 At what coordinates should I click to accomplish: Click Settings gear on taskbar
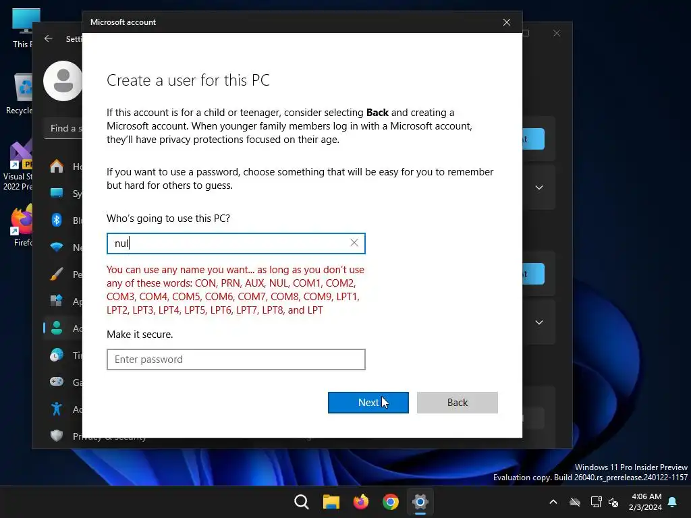[x=420, y=502]
